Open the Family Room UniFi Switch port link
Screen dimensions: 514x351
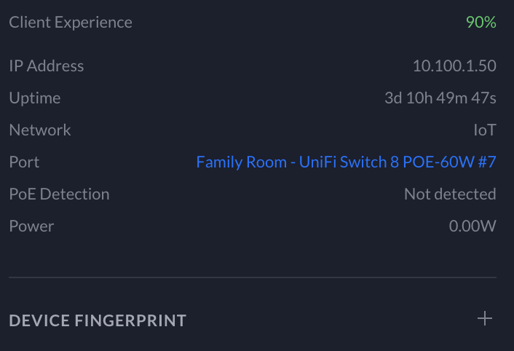(346, 162)
